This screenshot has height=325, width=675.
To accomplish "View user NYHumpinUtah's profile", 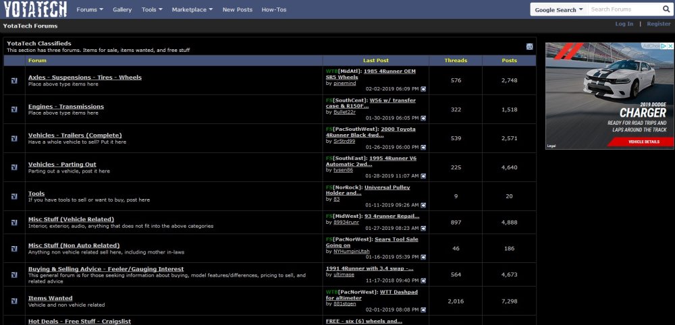I will [x=351, y=252].
